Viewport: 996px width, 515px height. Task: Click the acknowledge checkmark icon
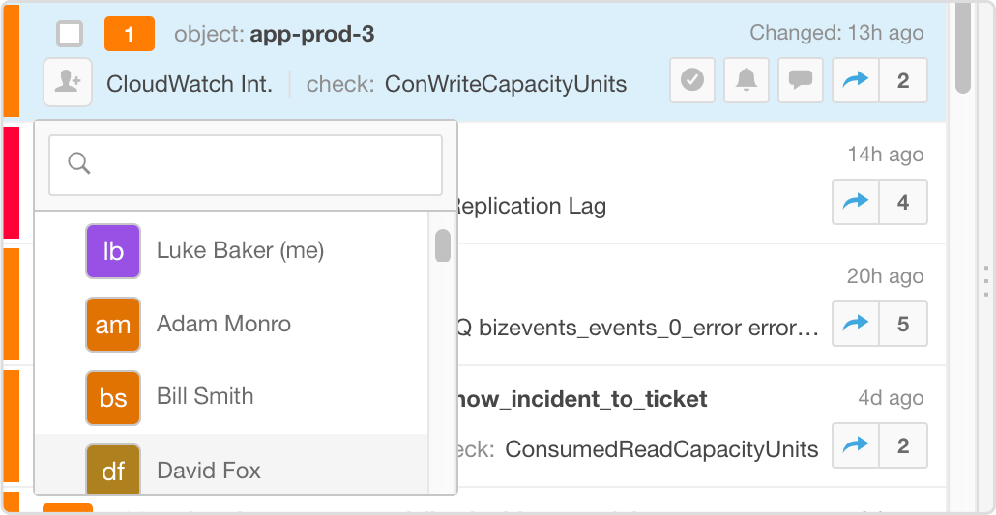click(692, 81)
